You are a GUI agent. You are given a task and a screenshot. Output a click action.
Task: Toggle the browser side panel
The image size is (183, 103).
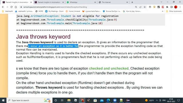click(x=172, y=7)
